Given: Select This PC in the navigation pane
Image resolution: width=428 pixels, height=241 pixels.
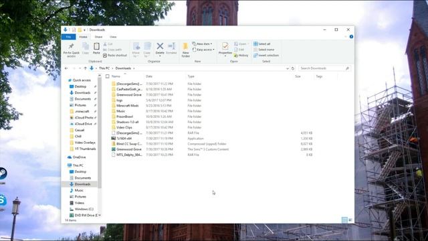Looking at the screenshot, I should pos(78,165).
